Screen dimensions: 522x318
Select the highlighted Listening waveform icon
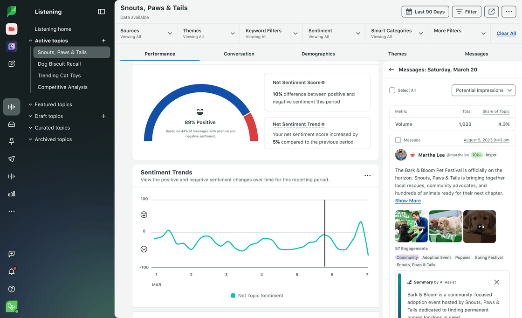(12, 107)
